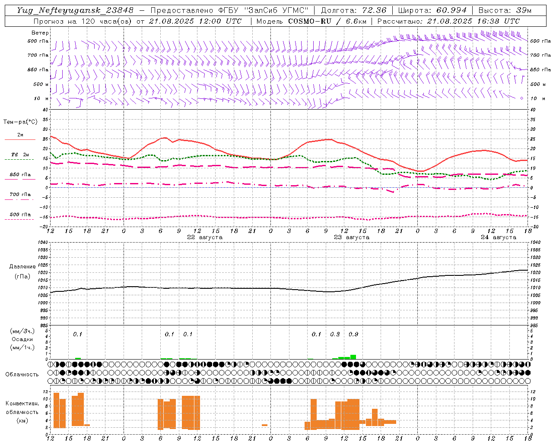The width and height of the screenshot is (553, 442).
Task: Click the '0.3' precipitation amount value
Action: coord(335,334)
